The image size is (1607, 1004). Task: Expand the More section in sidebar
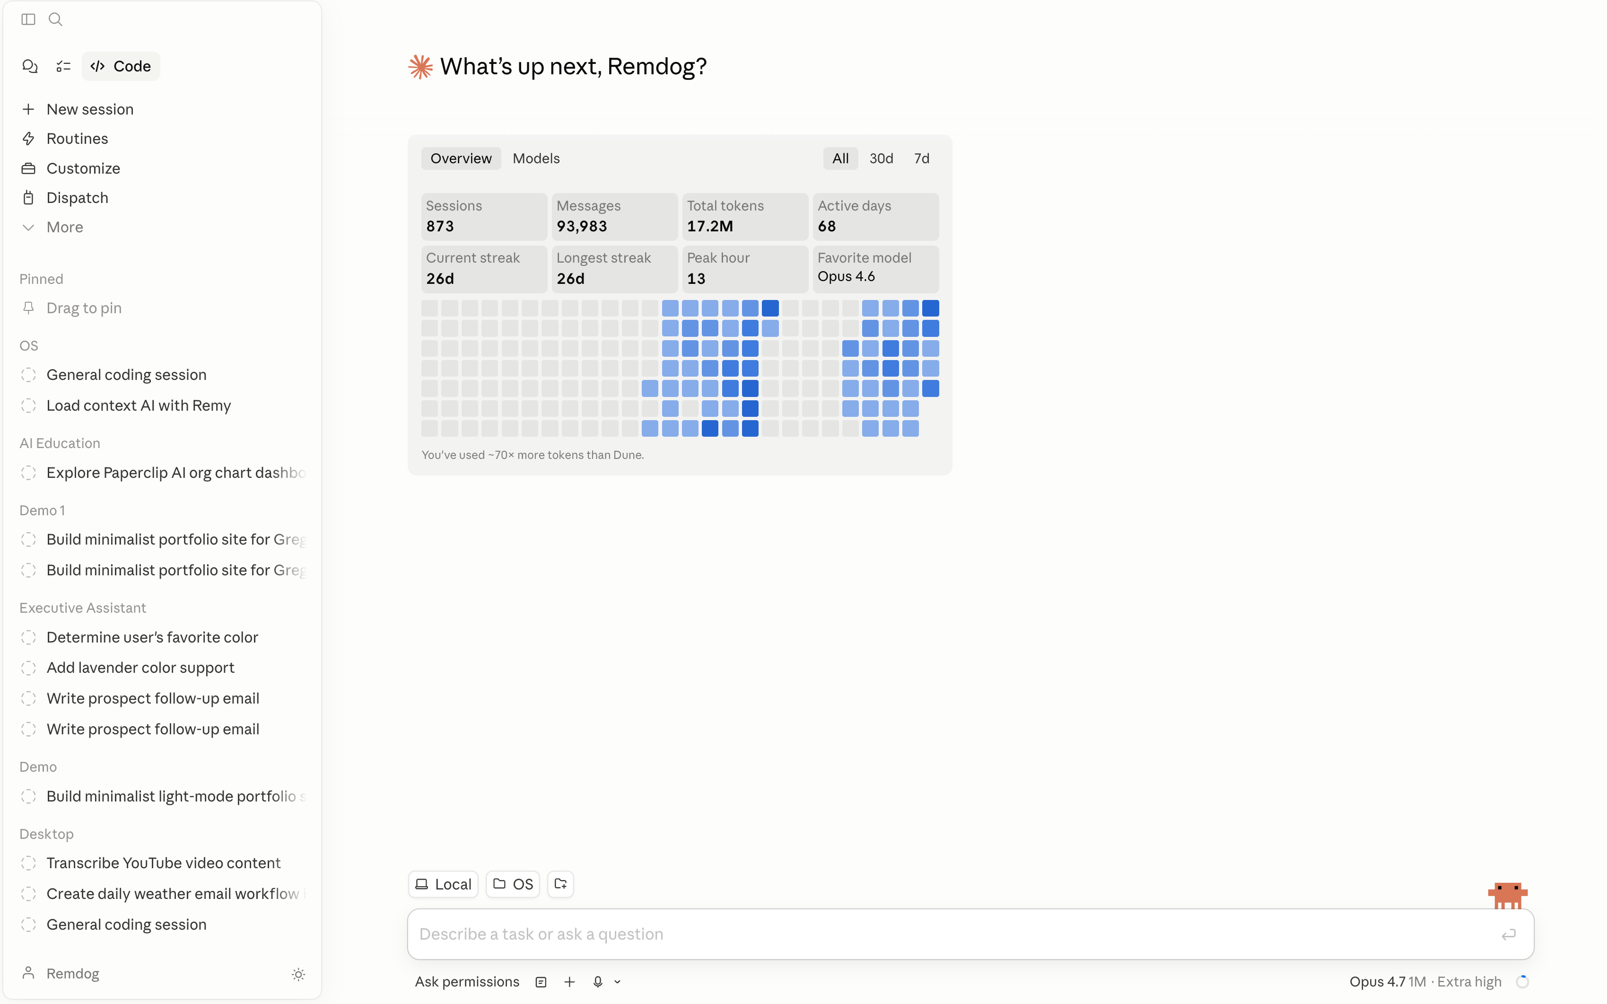click(64, 227)
